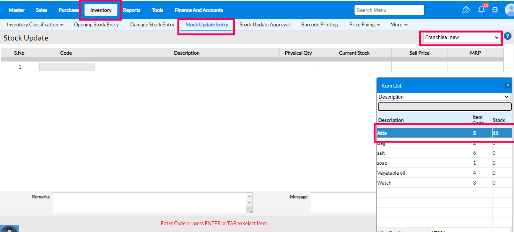This screenshot has height=232, width=514.
Task: Click Physical Qty cell of row 1
Action: (298, 67)
